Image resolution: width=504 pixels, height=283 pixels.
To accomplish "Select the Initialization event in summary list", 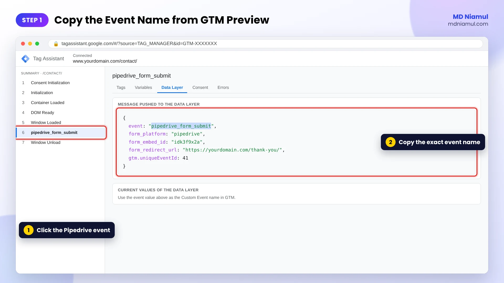I will (x=60, y=93).
